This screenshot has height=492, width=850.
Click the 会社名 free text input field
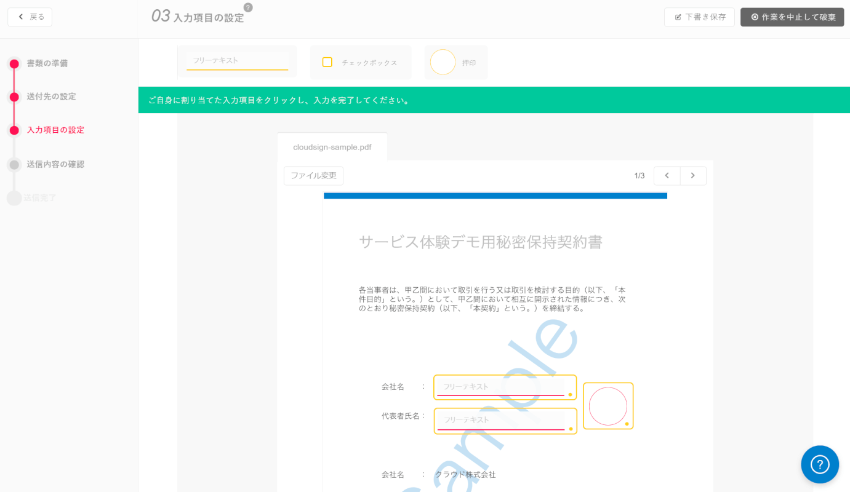pos(505,387)
